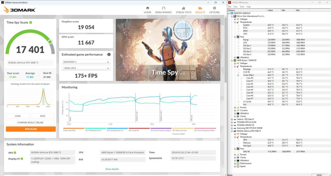Viewport: 331px width, 176px height.
Task: Click the lightning icon of AMD Ryzen Voltages
Action: 238,63
